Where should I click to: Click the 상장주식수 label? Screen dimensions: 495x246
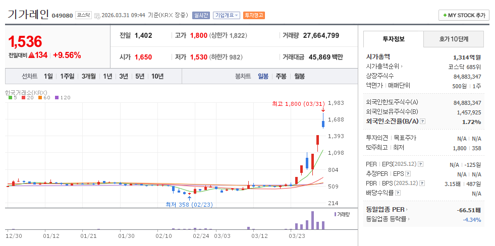[x=380, y=76]
